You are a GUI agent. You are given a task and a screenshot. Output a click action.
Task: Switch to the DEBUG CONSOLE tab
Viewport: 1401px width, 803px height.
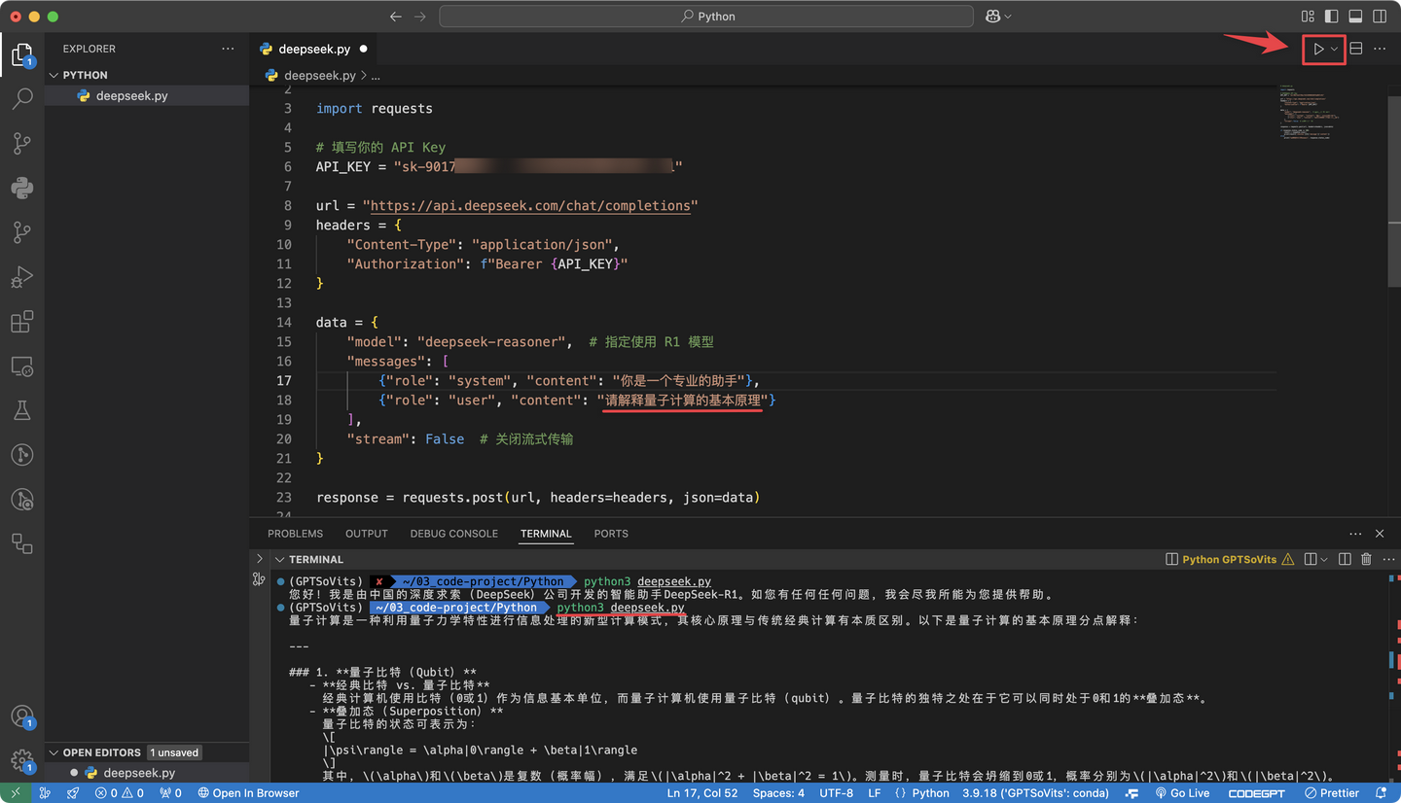(453, 533)
